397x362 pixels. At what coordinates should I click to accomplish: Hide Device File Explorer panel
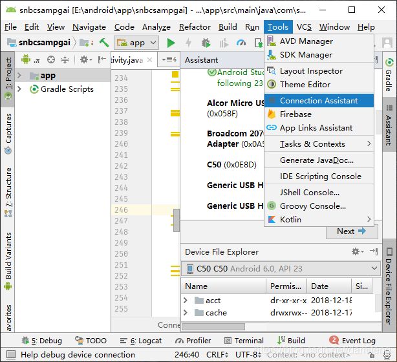[374, 251]
